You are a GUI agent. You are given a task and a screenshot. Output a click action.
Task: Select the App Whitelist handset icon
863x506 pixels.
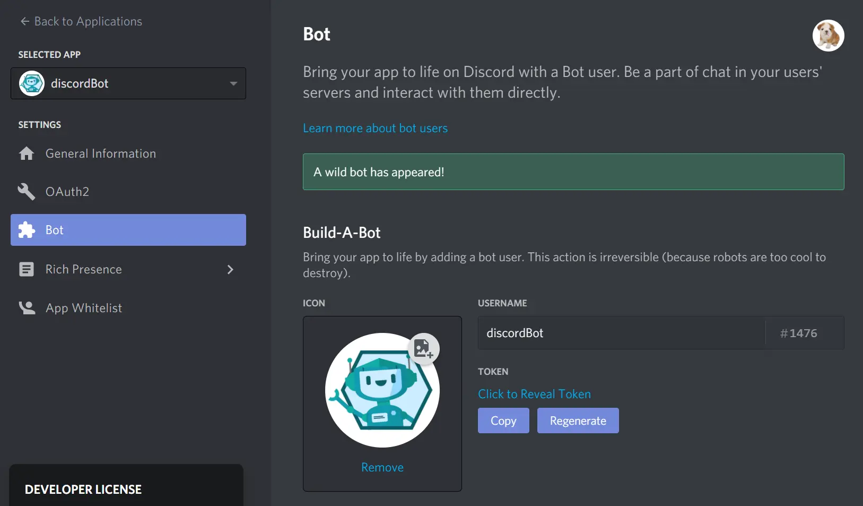coord(27,307)
